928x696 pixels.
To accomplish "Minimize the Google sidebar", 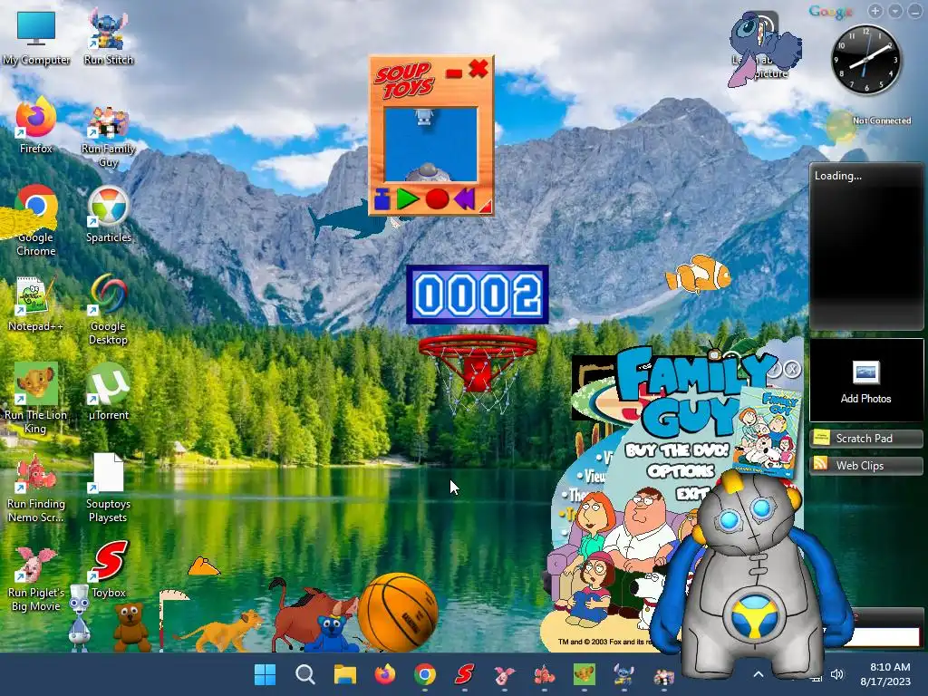I will (915, 11).
